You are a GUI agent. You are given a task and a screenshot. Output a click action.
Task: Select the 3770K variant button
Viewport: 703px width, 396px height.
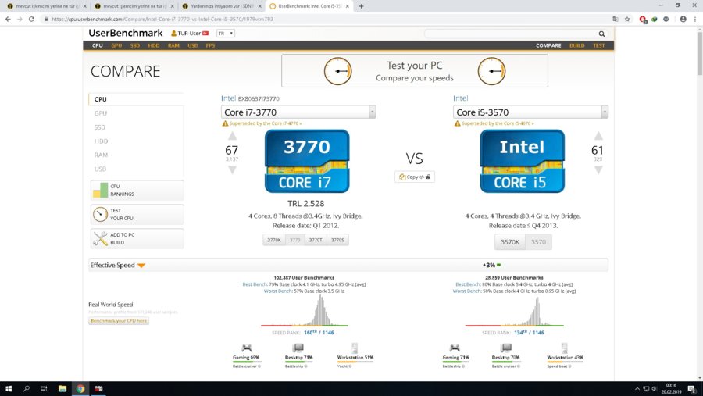[273, 241]
